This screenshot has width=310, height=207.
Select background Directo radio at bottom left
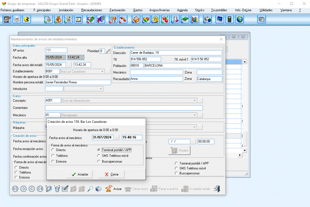[x=16, y=167]
